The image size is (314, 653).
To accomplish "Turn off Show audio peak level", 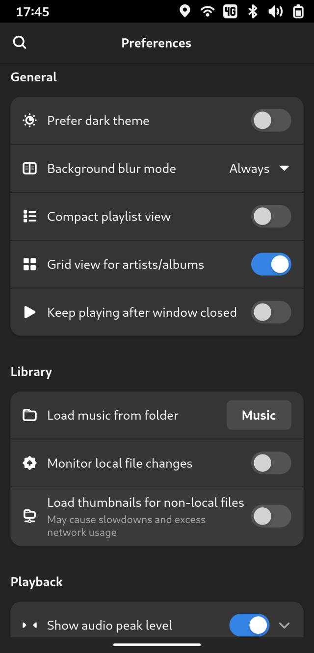I will (x=249, y=625).
